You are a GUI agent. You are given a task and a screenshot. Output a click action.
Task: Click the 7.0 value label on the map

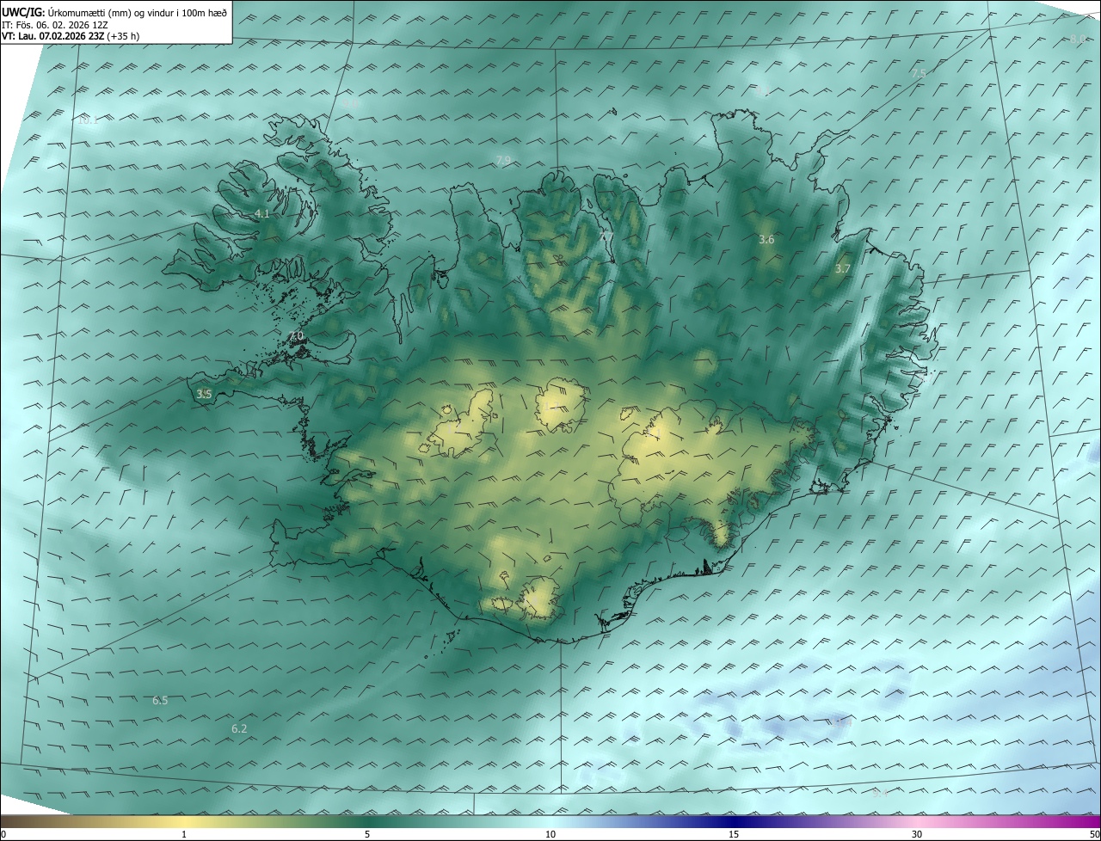click(297, 335)
